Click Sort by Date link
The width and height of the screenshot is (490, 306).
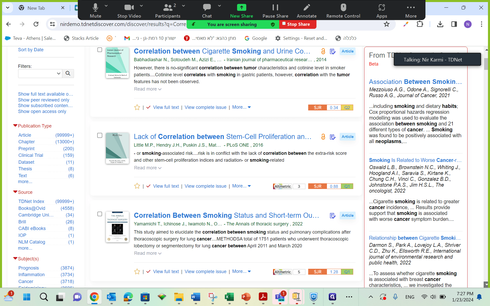(x=31, y=50)
